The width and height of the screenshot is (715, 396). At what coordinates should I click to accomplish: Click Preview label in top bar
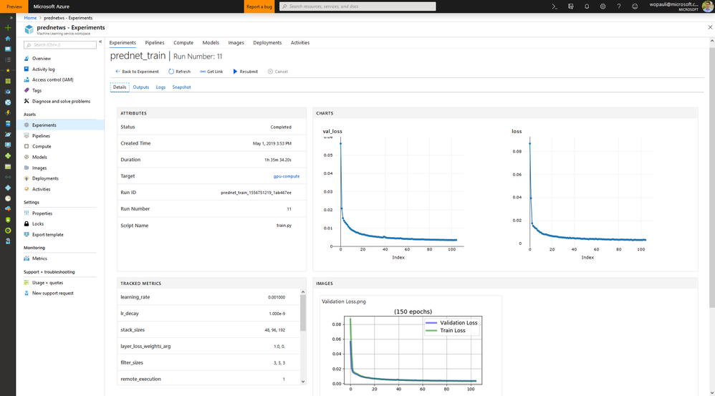[x=14, y=6]
